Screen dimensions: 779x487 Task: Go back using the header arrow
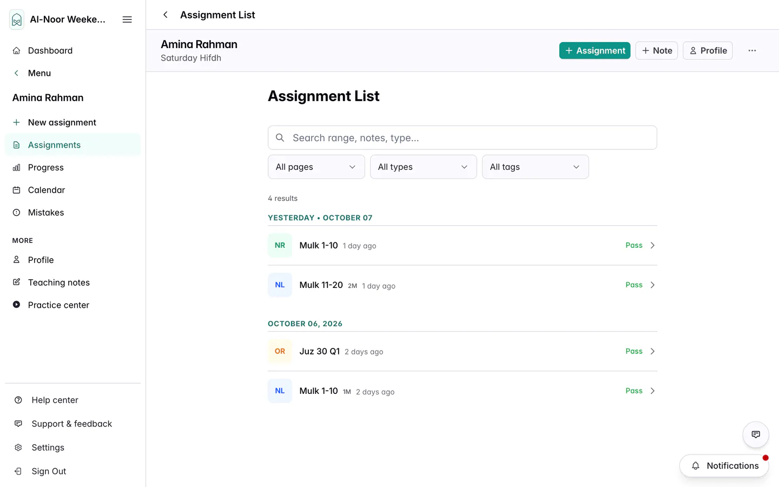166,15
